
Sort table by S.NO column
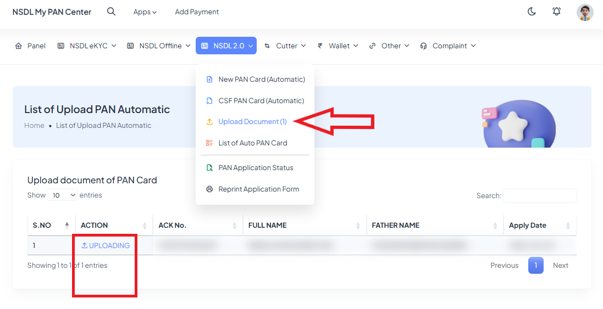click(52, 226)
